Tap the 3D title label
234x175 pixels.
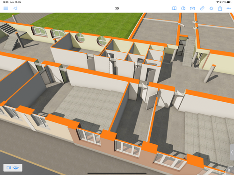[117, 8]
